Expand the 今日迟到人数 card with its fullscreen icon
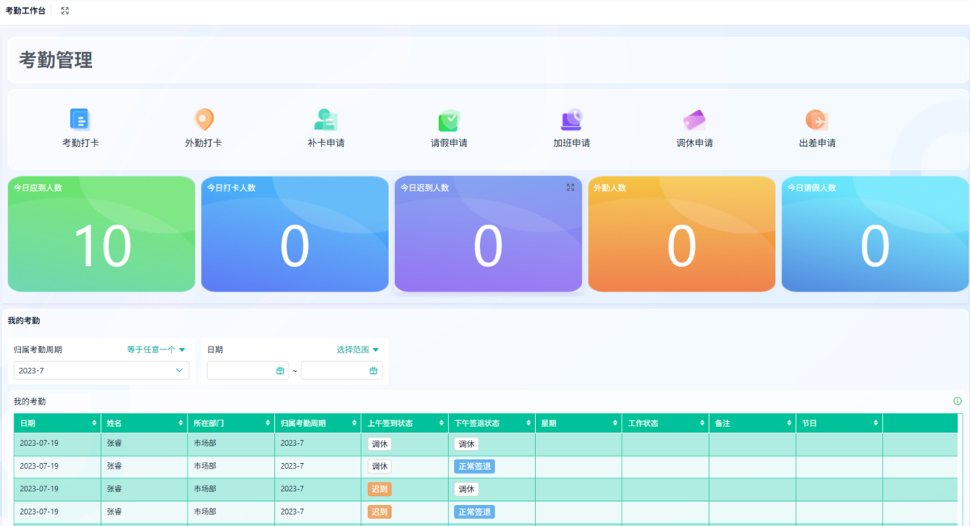This screenshot has width=970, height=526. click(x=570, y=187)
